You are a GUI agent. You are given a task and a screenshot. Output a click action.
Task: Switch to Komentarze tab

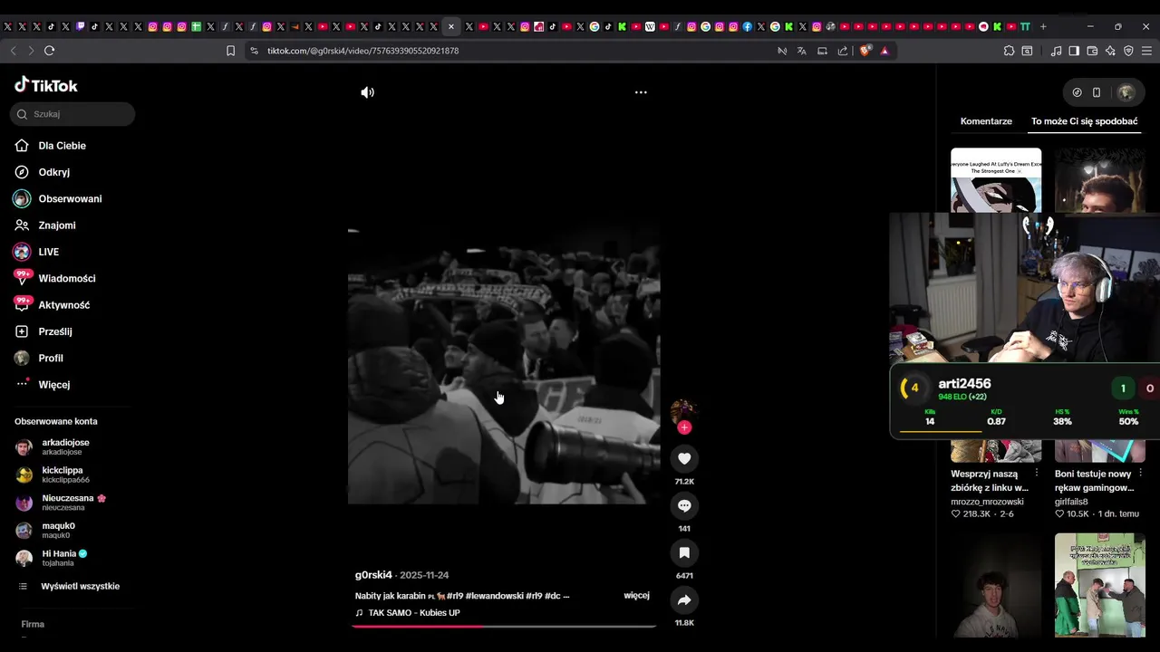(986, 121)
